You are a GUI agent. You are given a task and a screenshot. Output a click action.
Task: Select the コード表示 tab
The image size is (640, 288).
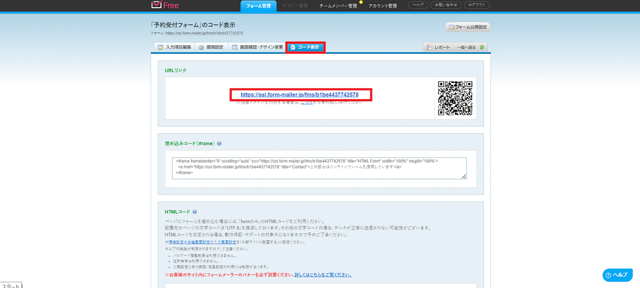click(305, 47)
